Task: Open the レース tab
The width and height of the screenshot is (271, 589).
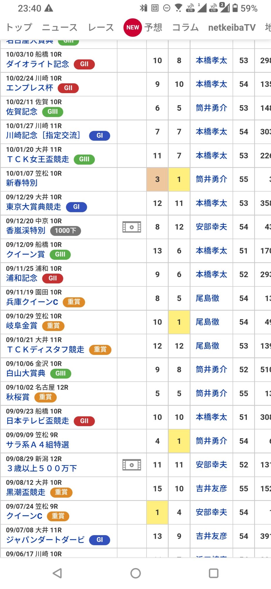Action: 101,27
